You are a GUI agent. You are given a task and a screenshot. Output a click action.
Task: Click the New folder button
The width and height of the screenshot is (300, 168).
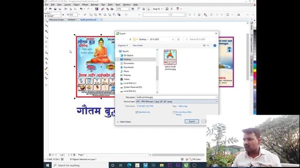click(138, 46)
